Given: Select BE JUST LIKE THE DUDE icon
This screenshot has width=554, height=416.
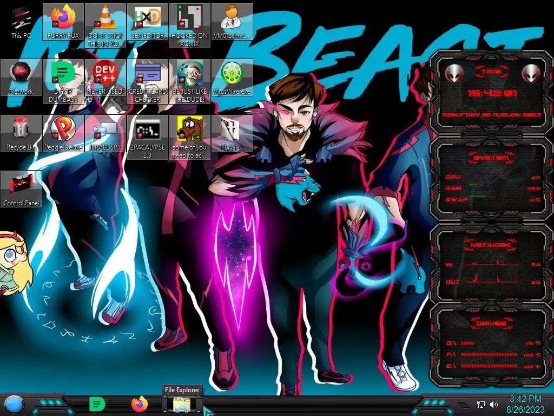Looking at the screenshot, I should coord(190,81).
